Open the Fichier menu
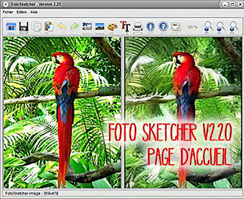The width and height of the screenshot is (244, 199). 8,12
